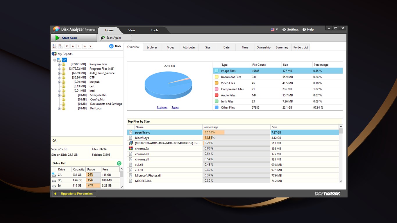Click the D:\ drive icon in Drive List

tap(54, 180)
